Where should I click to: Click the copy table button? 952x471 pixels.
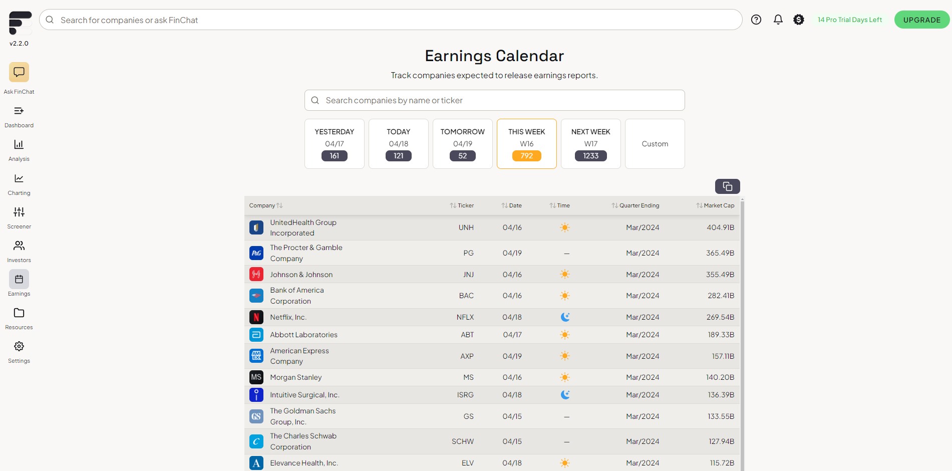point(727,186)
